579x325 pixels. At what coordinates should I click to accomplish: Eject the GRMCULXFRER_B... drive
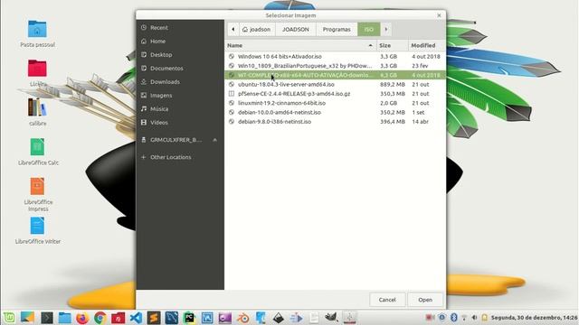pyautogui.click(x=215, y=140)
